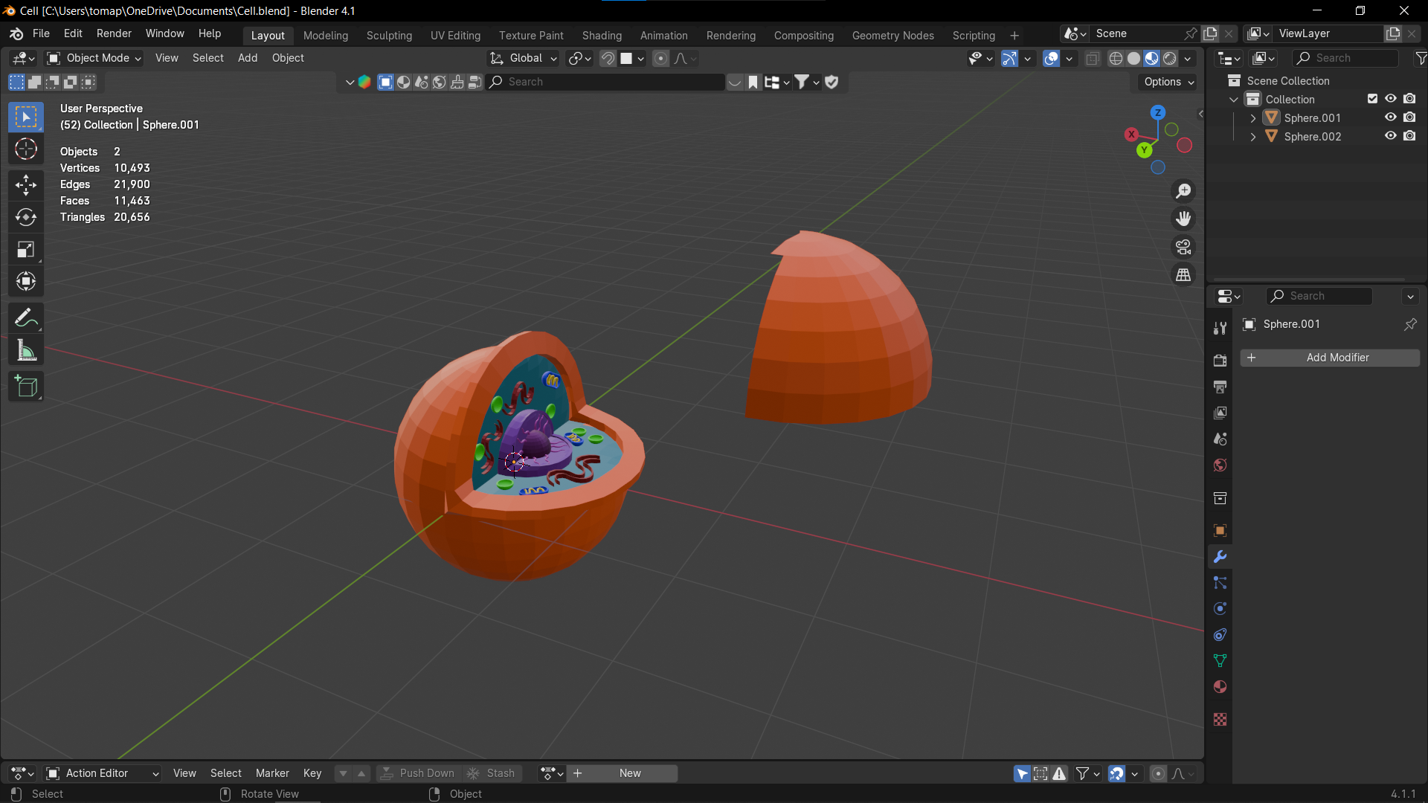Click the Add Cube tool
The image size is (1428, 803).
(x=26, y=387)
